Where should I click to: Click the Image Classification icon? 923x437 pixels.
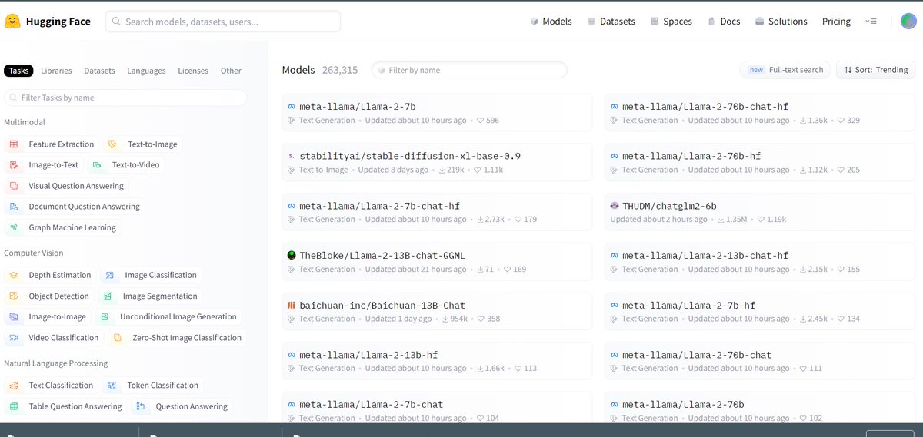(110, 275)
